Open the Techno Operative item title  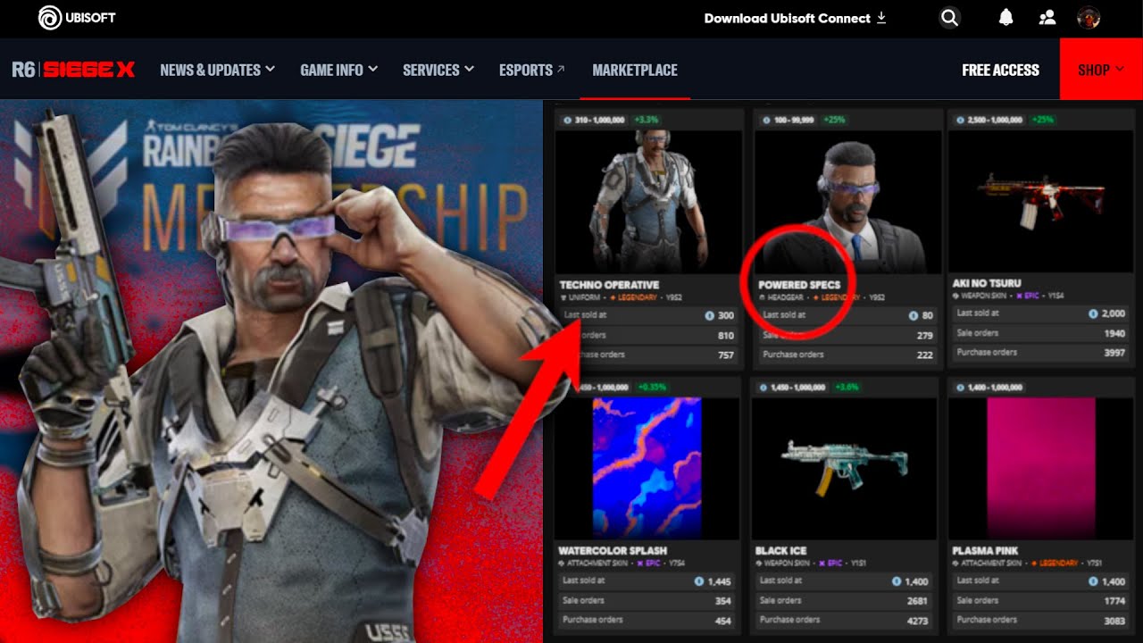(609, 285)
